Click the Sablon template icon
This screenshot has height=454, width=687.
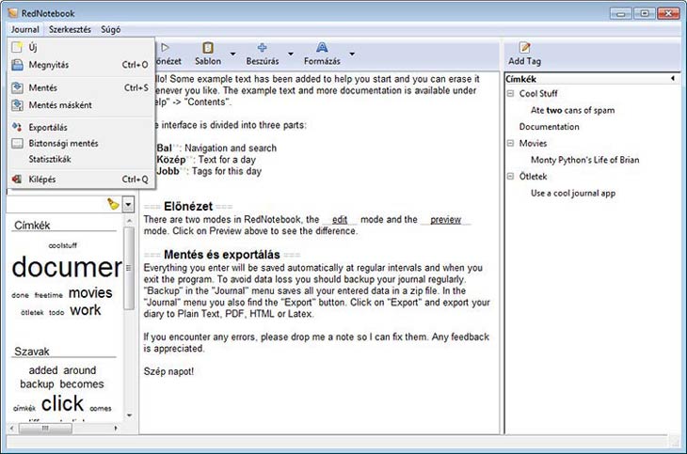[208, 48]
